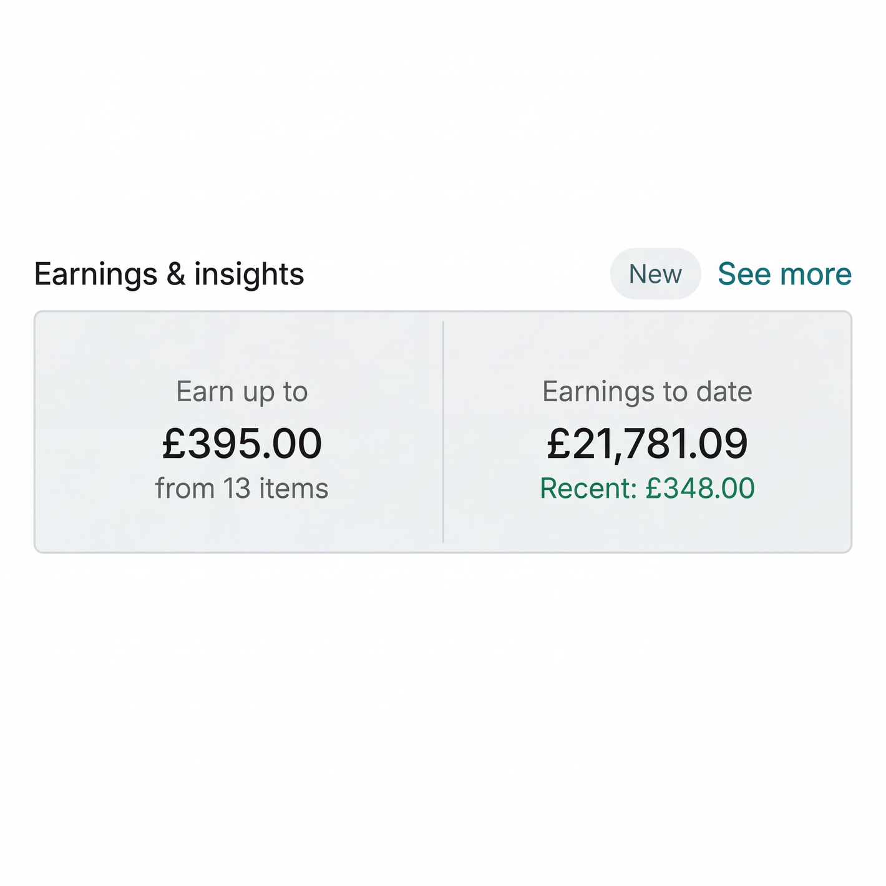
Task: Click the number 13 in items count
Action: coord(237,489)
